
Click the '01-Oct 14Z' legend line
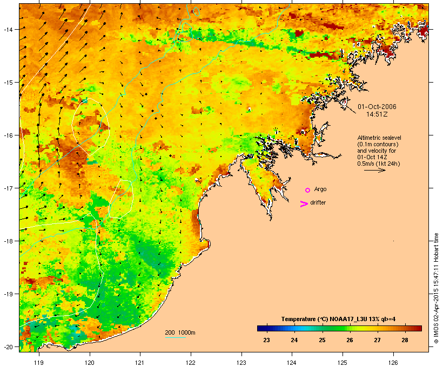pos(372,157)
